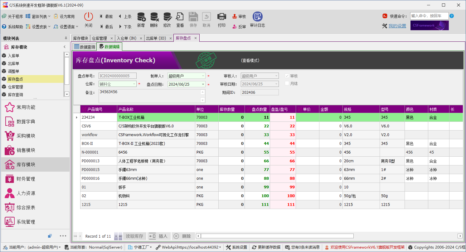Click the CSFramework banner thumbnail

(x=430, y=26)
